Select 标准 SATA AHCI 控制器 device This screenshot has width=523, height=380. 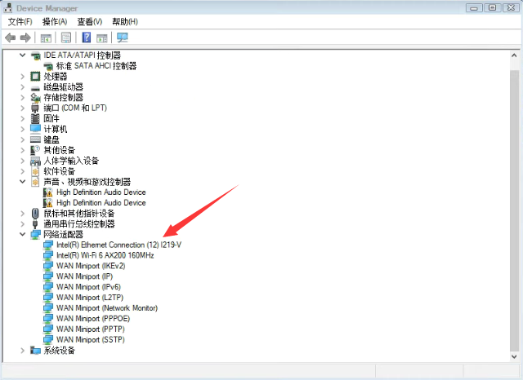(96, 65)
